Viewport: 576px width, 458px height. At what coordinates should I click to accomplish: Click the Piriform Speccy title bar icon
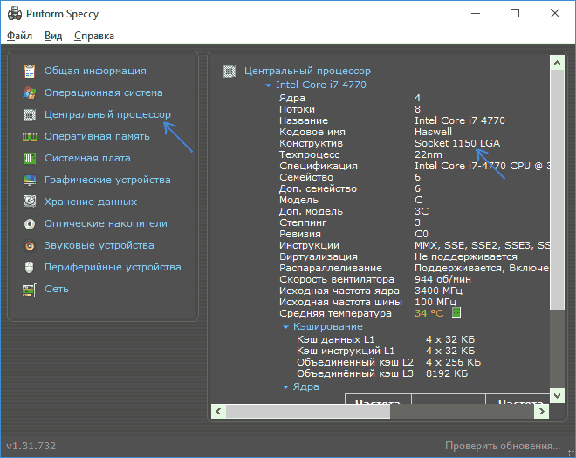click(x=15, y=14)
